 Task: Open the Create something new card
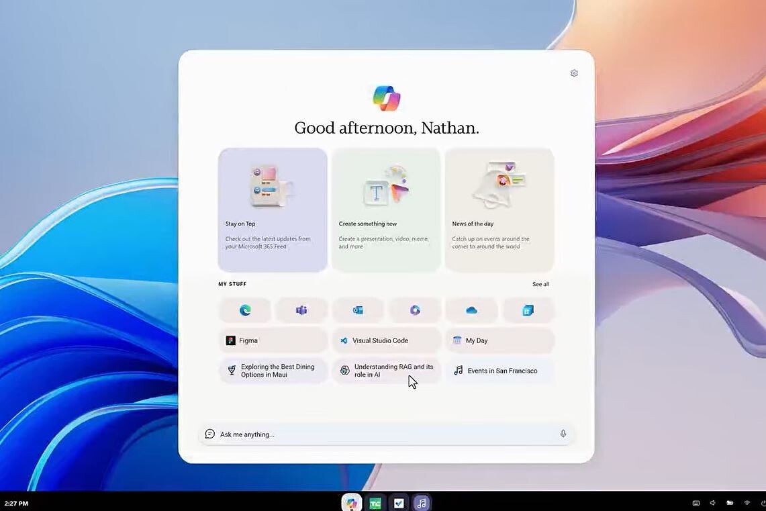[x=386, y=210]
